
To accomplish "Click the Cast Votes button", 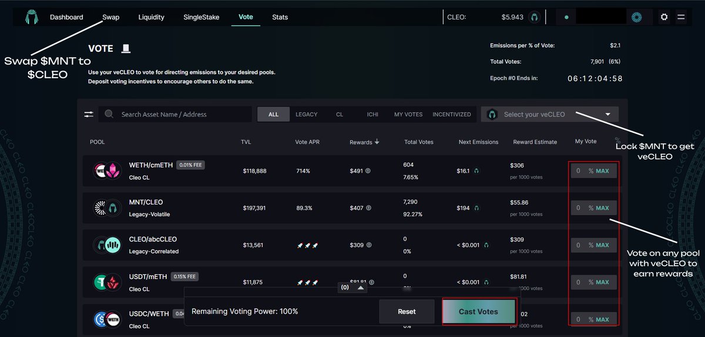I will point(478,312).
